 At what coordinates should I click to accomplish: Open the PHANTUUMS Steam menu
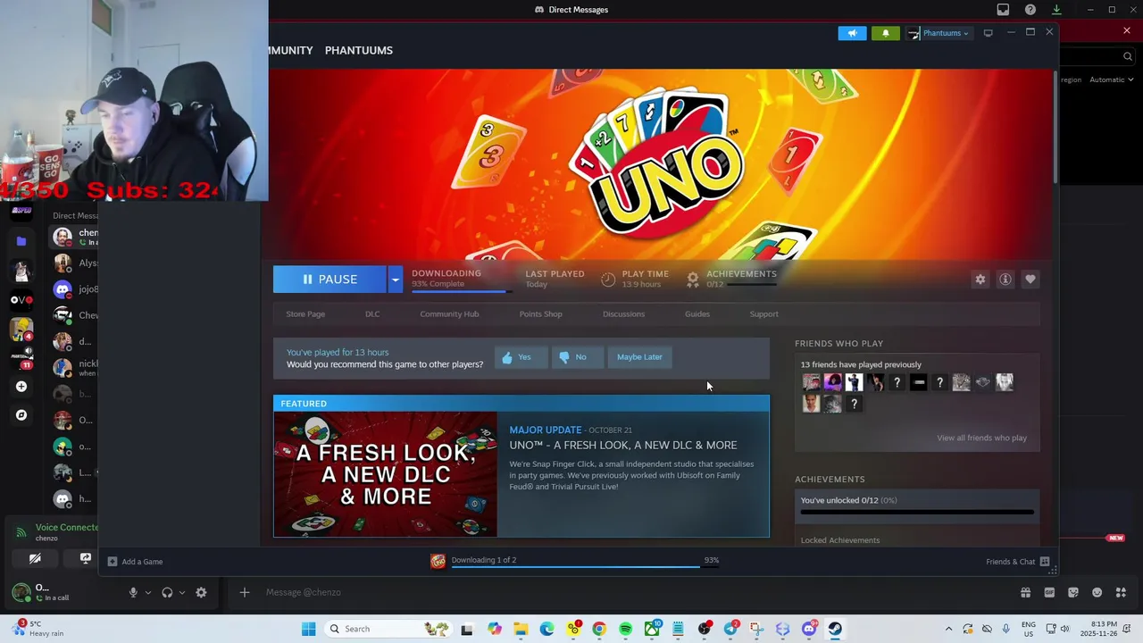(359, 50)
